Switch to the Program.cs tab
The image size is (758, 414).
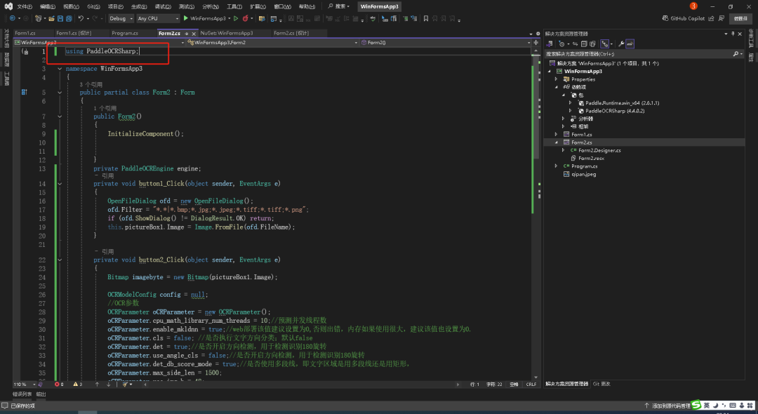tap(125, 33)
